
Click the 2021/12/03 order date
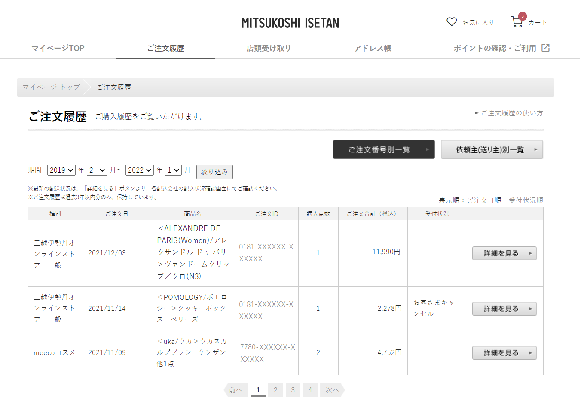point(107,253)
